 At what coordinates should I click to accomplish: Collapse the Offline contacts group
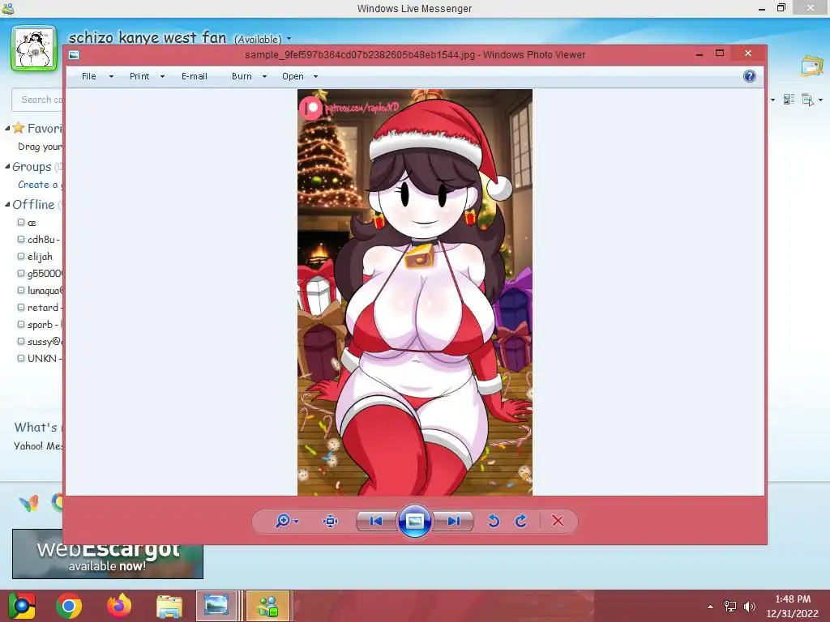[7, 205]
